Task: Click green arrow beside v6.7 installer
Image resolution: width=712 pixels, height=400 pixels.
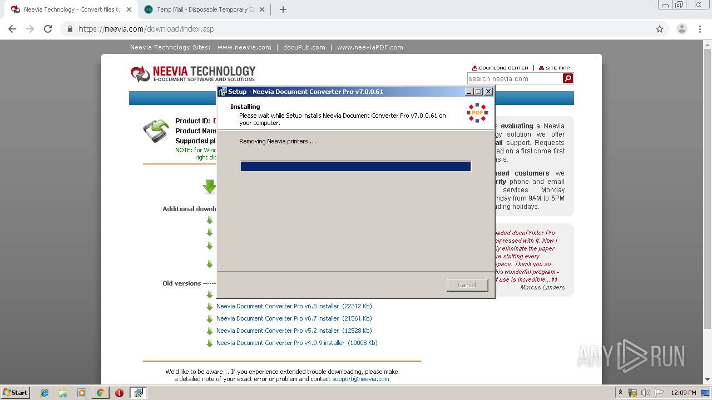Action: (210, 319)
